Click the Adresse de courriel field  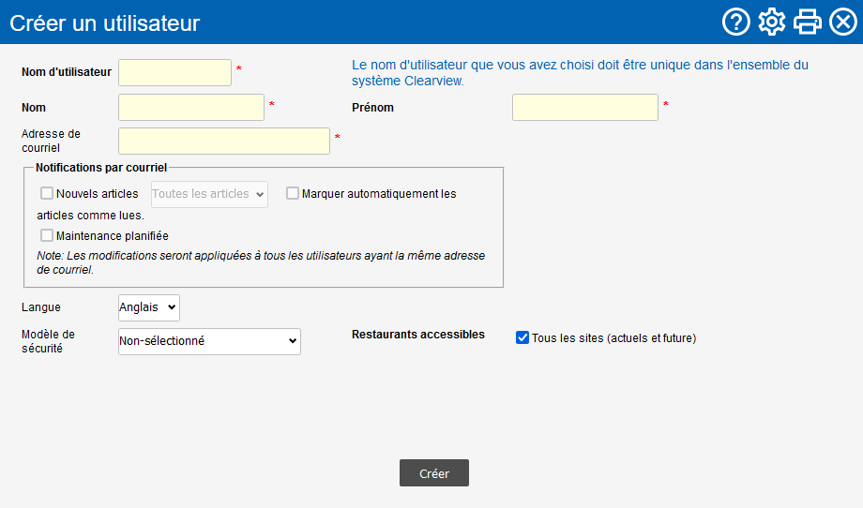coord(224,142)
